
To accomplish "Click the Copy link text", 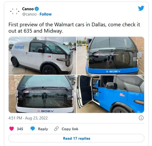I will [x=70, y=129].
